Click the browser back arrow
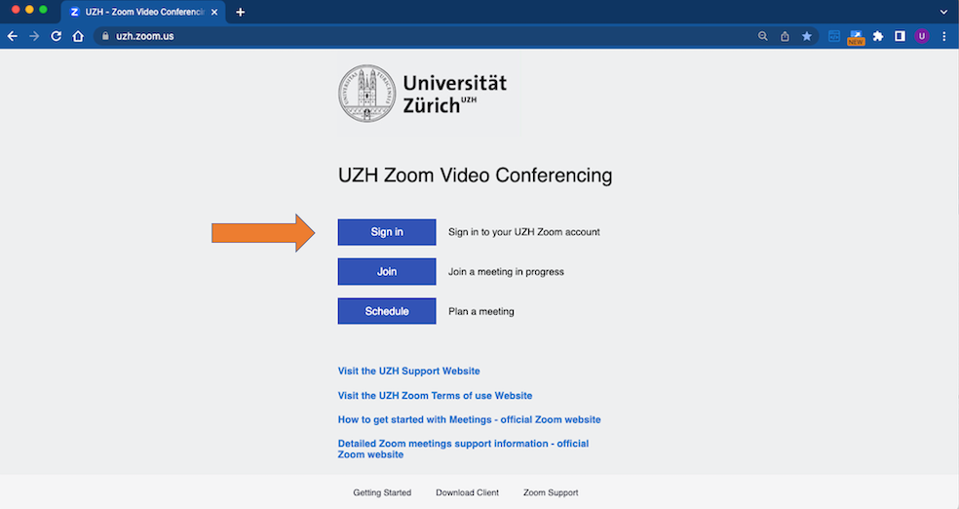This screenshot has height=509, width=959. coord(13,36)
